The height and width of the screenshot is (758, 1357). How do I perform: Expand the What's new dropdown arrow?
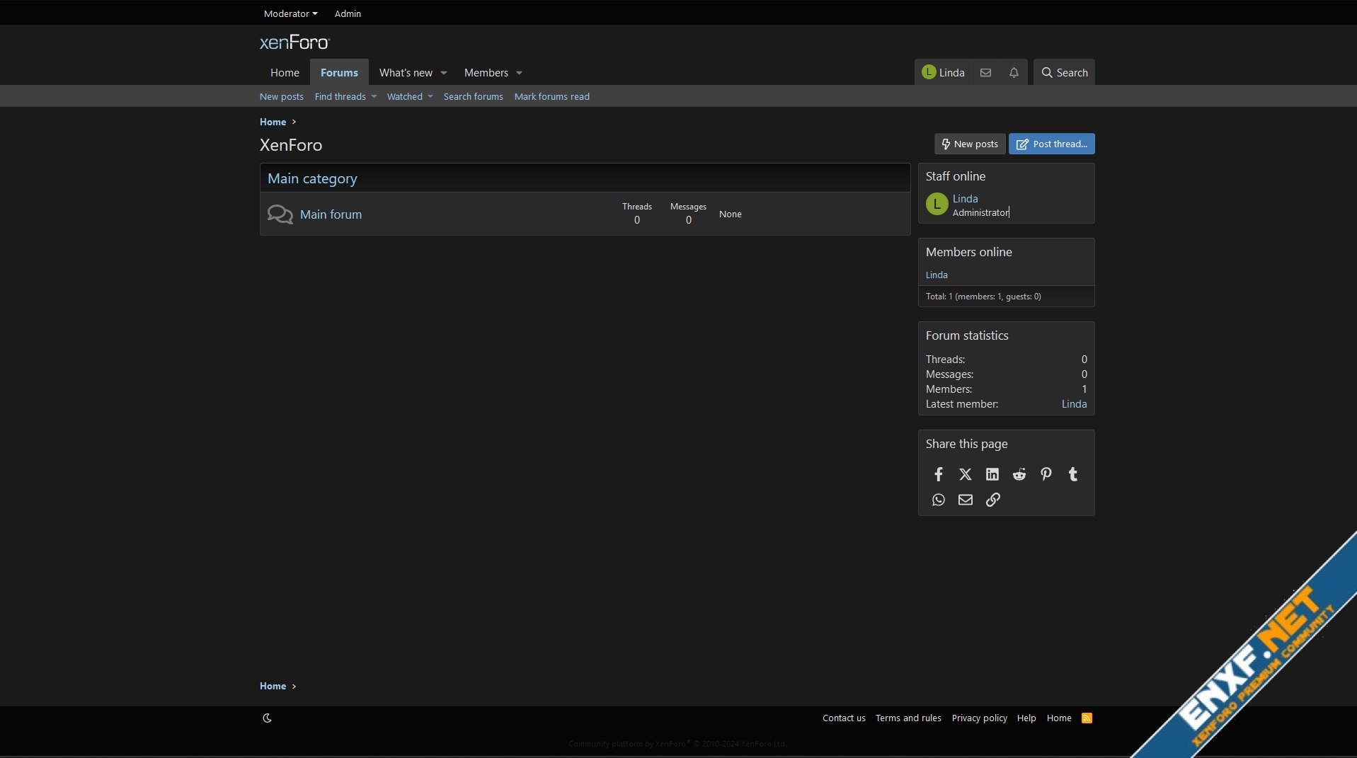[x=444, y=73]
